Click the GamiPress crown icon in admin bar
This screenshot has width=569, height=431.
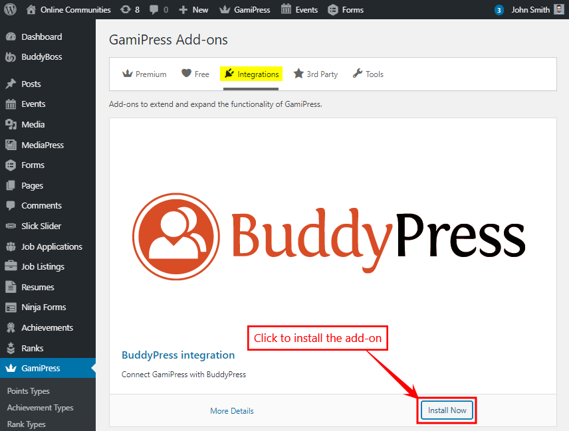pyautogui.click(x=225, y=9)
